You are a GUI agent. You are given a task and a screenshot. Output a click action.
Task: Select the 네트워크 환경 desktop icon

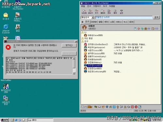(x=6, y=100)
